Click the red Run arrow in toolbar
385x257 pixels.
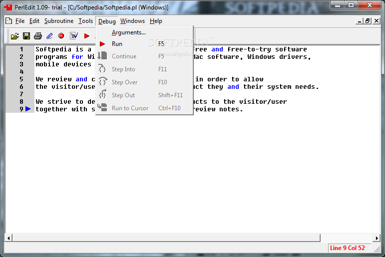click(x=87, y=36)
